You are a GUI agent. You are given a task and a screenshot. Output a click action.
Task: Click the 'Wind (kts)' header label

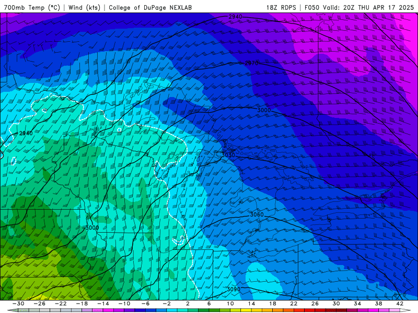pos(84,7)
